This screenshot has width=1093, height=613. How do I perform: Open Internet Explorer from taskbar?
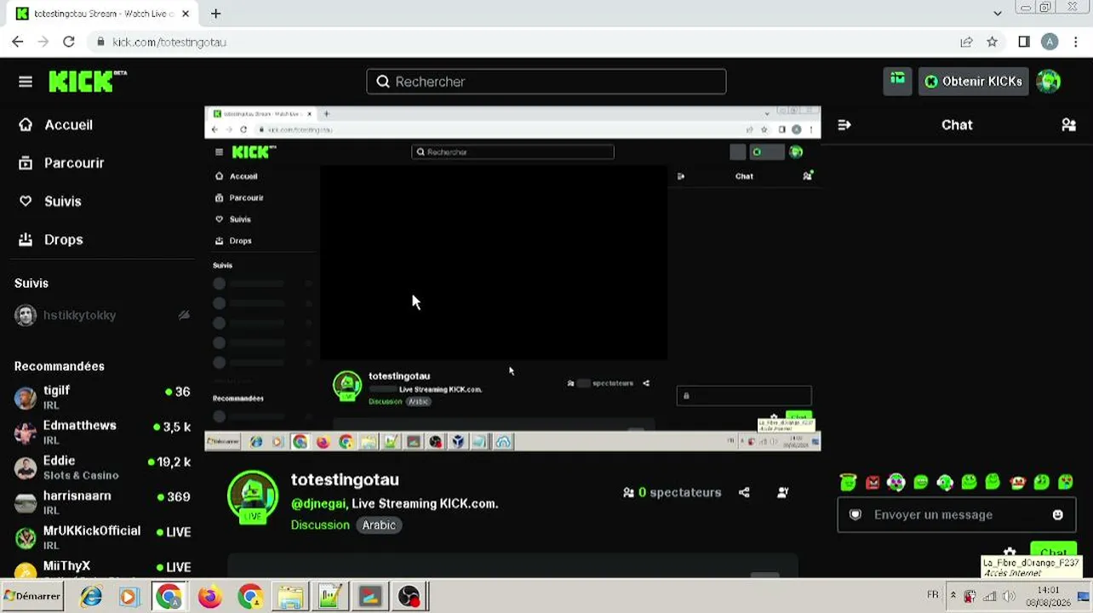pos(91,597)
